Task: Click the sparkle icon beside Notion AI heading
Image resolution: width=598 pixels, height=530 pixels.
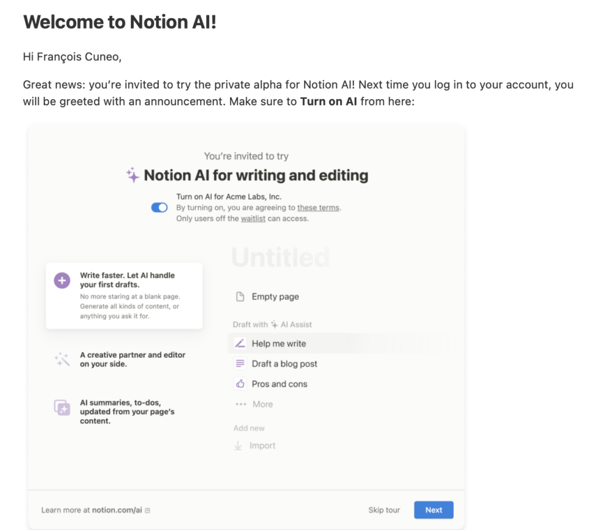Action: click(x=133, y=175)
